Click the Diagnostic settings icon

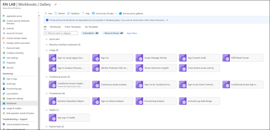pos(4,98)
